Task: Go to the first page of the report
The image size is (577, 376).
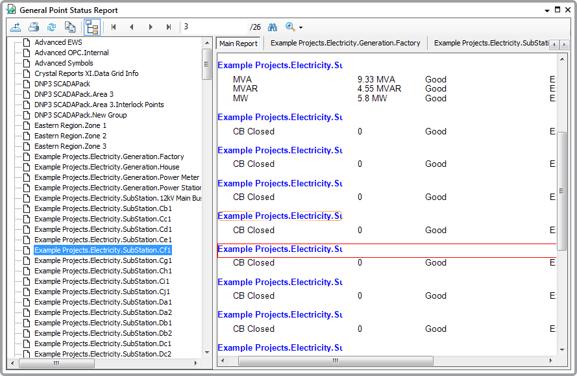Action: coord(114,27)
